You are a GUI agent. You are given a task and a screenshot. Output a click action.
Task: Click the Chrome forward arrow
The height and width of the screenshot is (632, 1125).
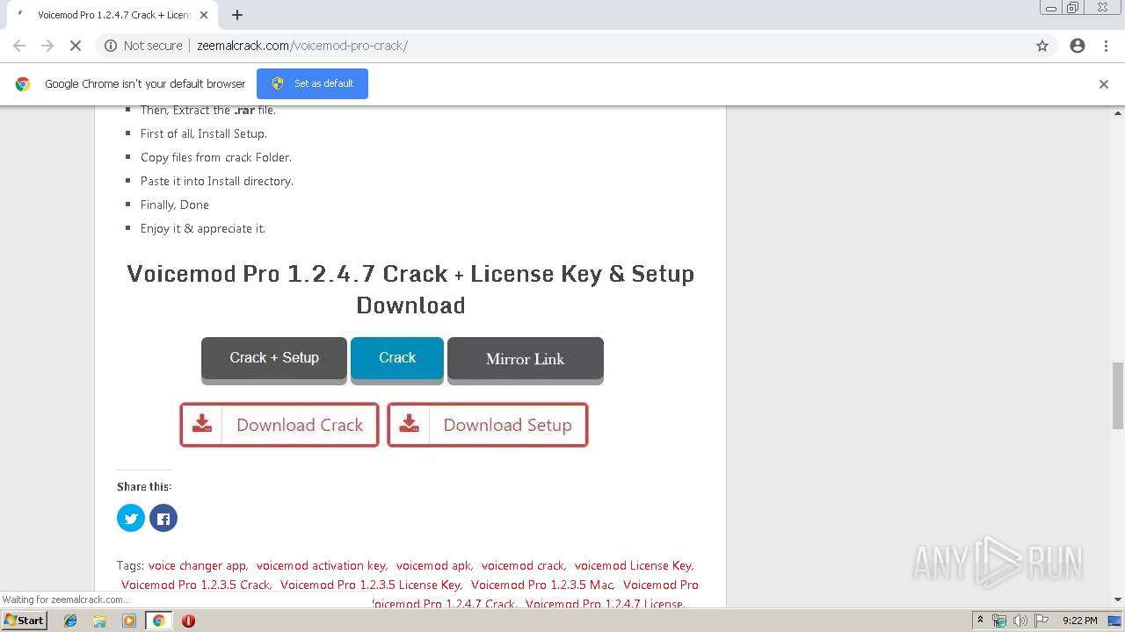point(47,46)
